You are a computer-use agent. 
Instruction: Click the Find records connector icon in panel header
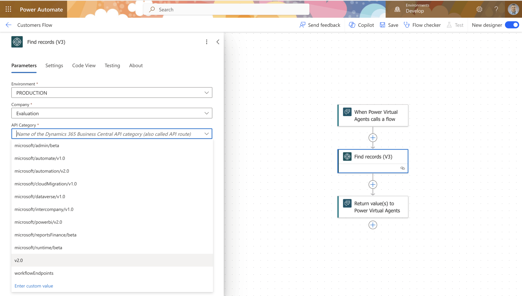click(x=17, y=42)
